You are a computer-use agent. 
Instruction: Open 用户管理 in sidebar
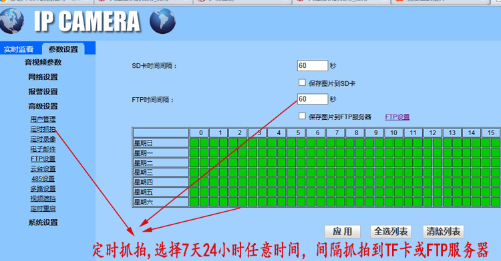(43, 119)
